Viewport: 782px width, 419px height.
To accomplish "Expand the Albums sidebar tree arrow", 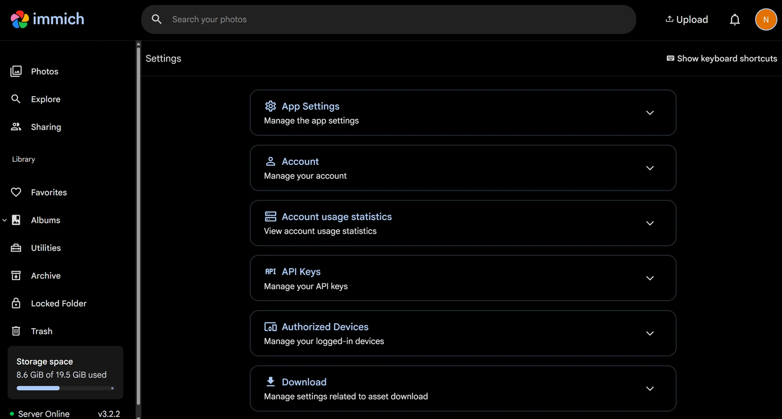I will [x=4, y=220].
